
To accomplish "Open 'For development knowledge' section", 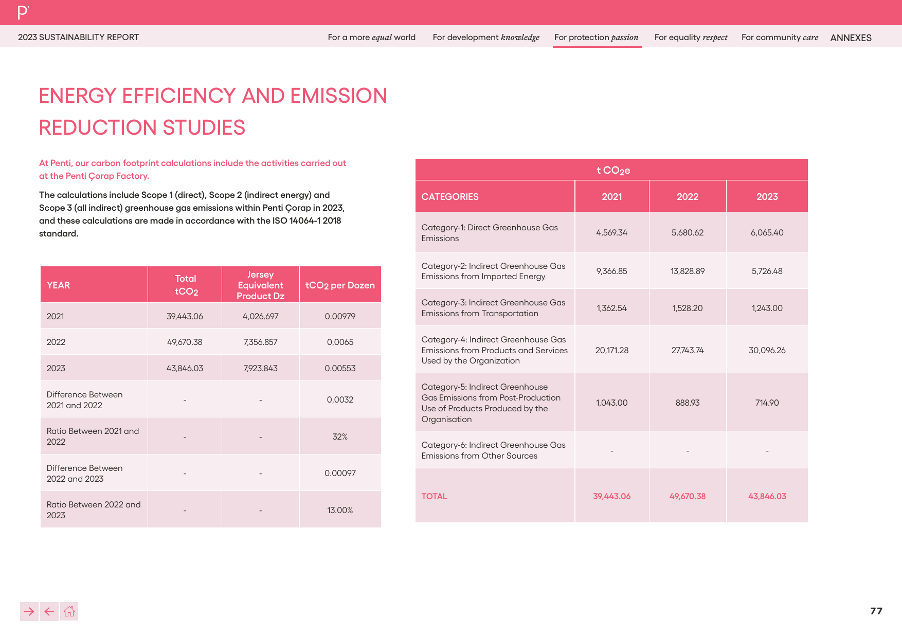I will pos(486,37).
